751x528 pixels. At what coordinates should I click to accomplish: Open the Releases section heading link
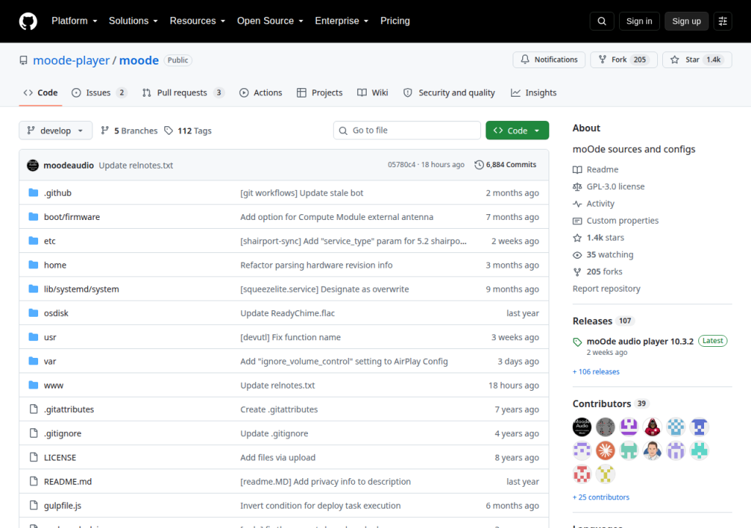[x=593, y=321]
